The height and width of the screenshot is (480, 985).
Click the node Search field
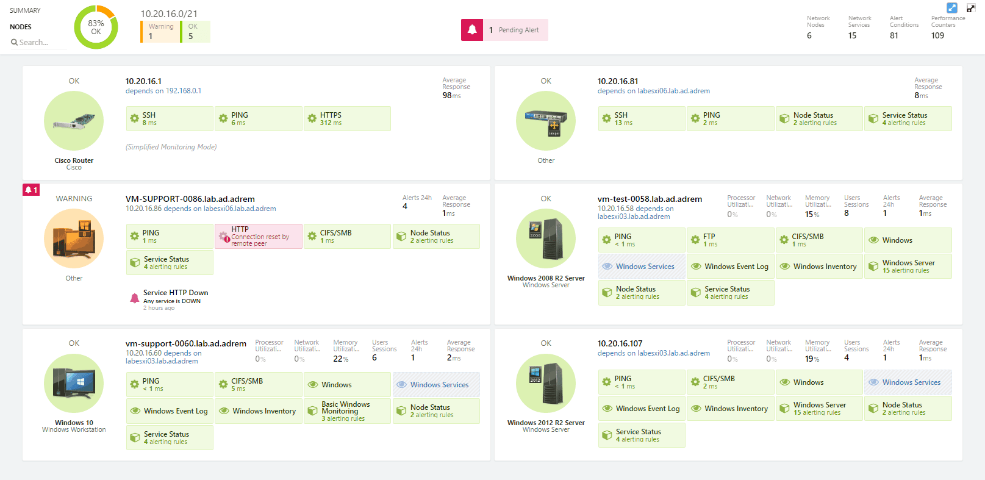point(38,42)
